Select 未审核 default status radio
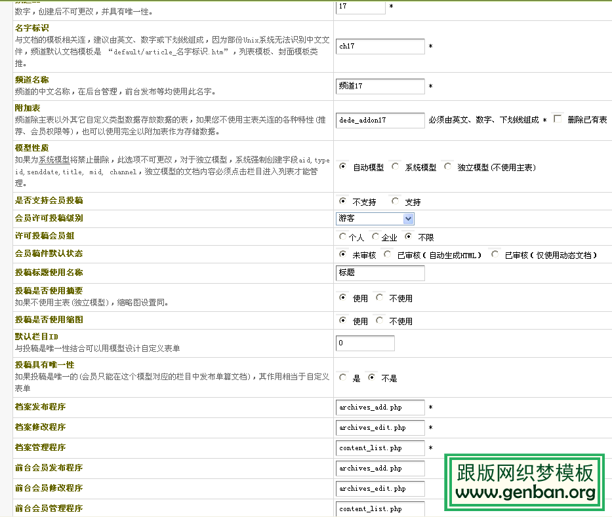 tap(342, 254)
